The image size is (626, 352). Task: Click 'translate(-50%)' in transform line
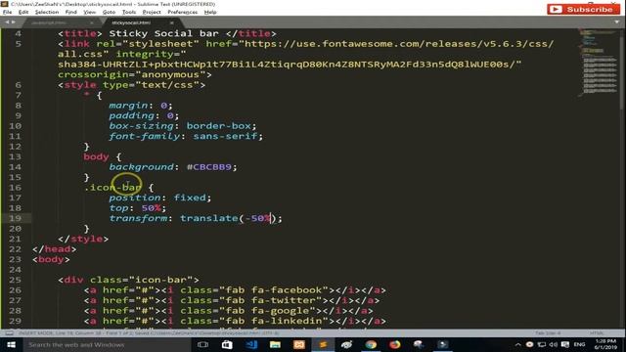point(228,218)
